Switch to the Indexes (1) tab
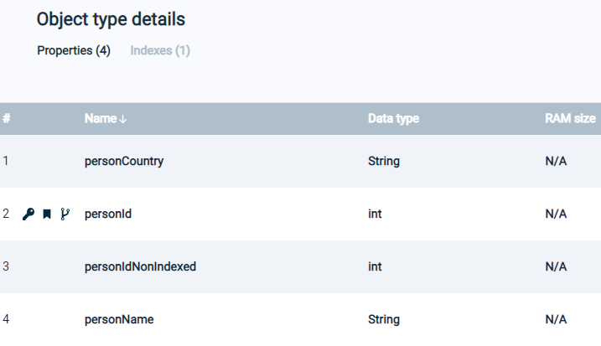The width and height of the screenshot is (601, 346). [160, 50]
